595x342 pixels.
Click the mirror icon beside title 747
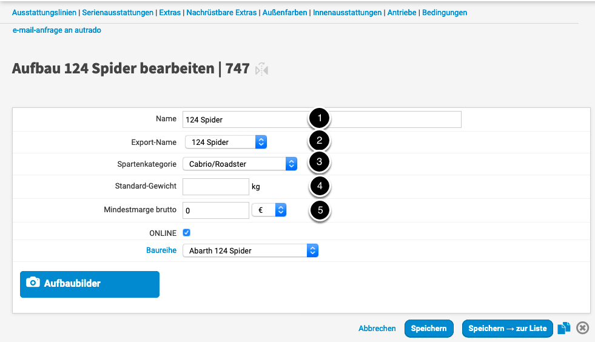(261, 70)
